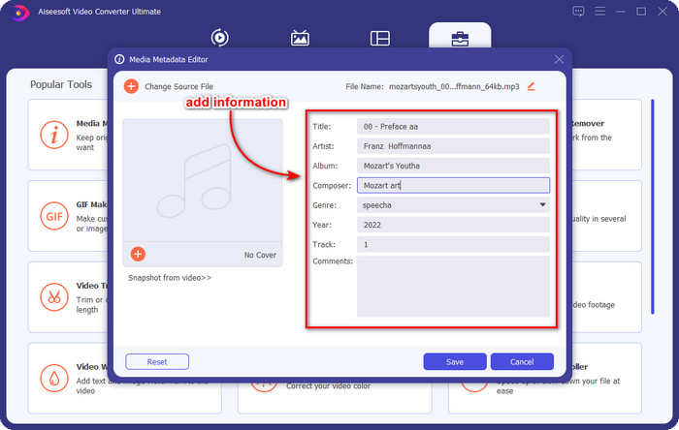Click the toolbox vertical scrollbar
Image resolution: width=679 pixels, height=430 pixels.
tap(653, 206)
